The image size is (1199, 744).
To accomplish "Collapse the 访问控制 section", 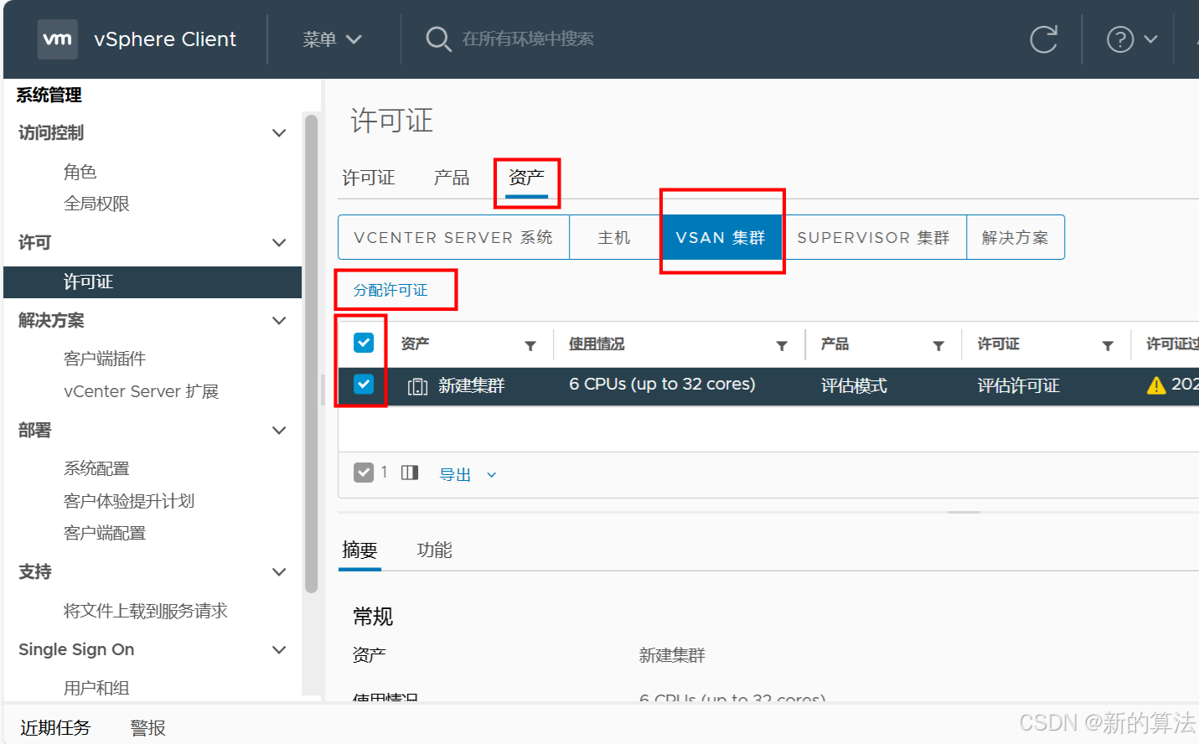I will coord(280,133).
